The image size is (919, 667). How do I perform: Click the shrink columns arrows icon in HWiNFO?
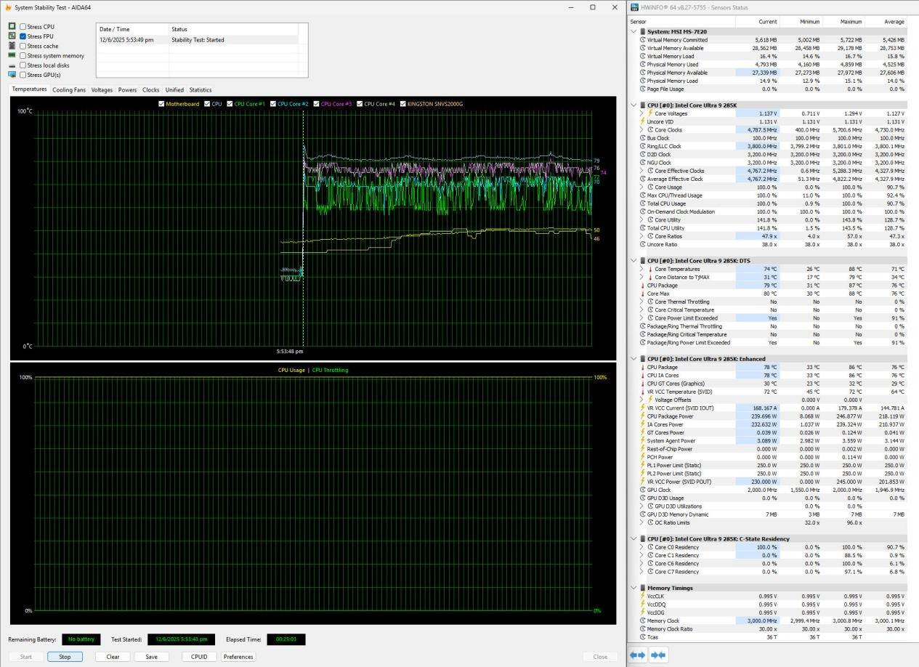tap(658, 655)
